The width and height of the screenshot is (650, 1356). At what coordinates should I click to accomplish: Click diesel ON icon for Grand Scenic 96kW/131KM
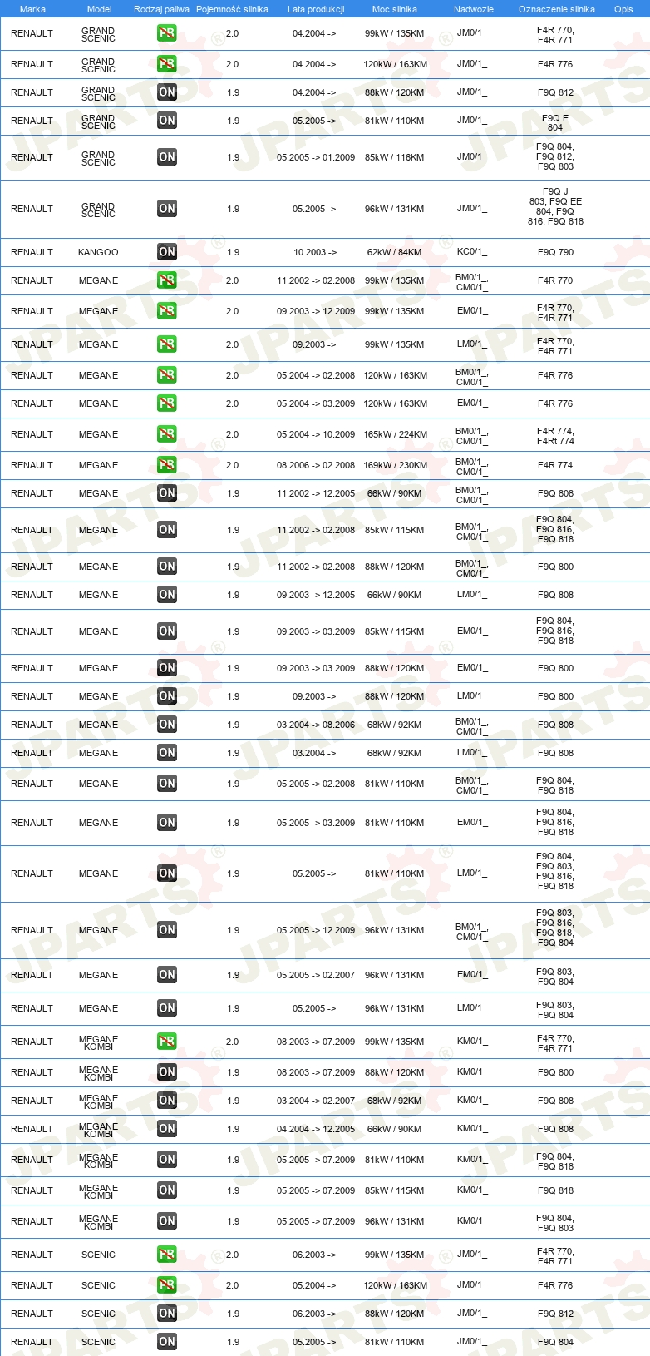pos(167,209)
